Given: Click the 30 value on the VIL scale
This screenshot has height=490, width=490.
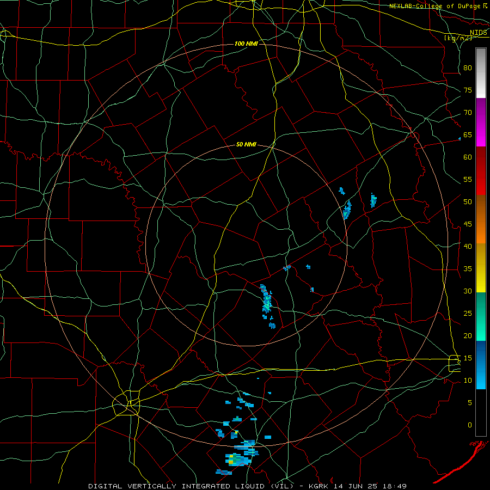Looking at the screenshot, I should (468, 291).
